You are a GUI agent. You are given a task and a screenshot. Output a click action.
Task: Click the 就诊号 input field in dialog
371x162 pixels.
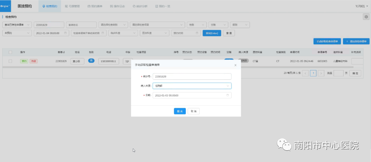tap(192, 77)
